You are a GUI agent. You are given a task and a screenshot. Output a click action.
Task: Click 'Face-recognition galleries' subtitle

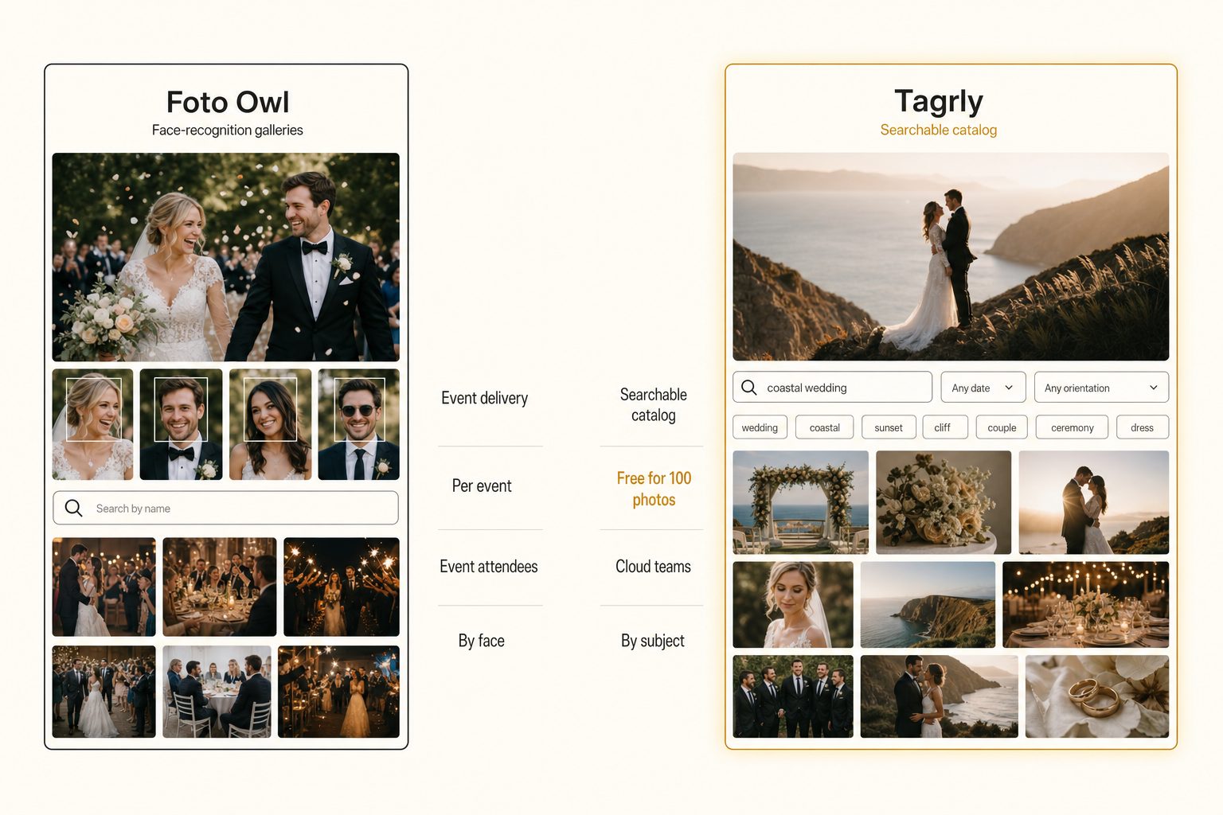(x=228, y=130)
